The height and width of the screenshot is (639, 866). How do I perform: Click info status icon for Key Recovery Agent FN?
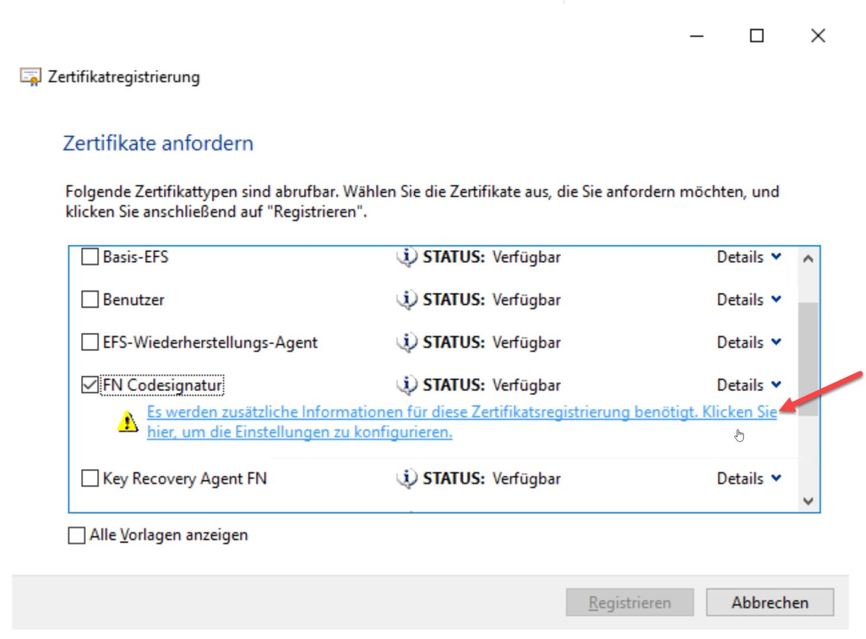[x=407, y=479]
